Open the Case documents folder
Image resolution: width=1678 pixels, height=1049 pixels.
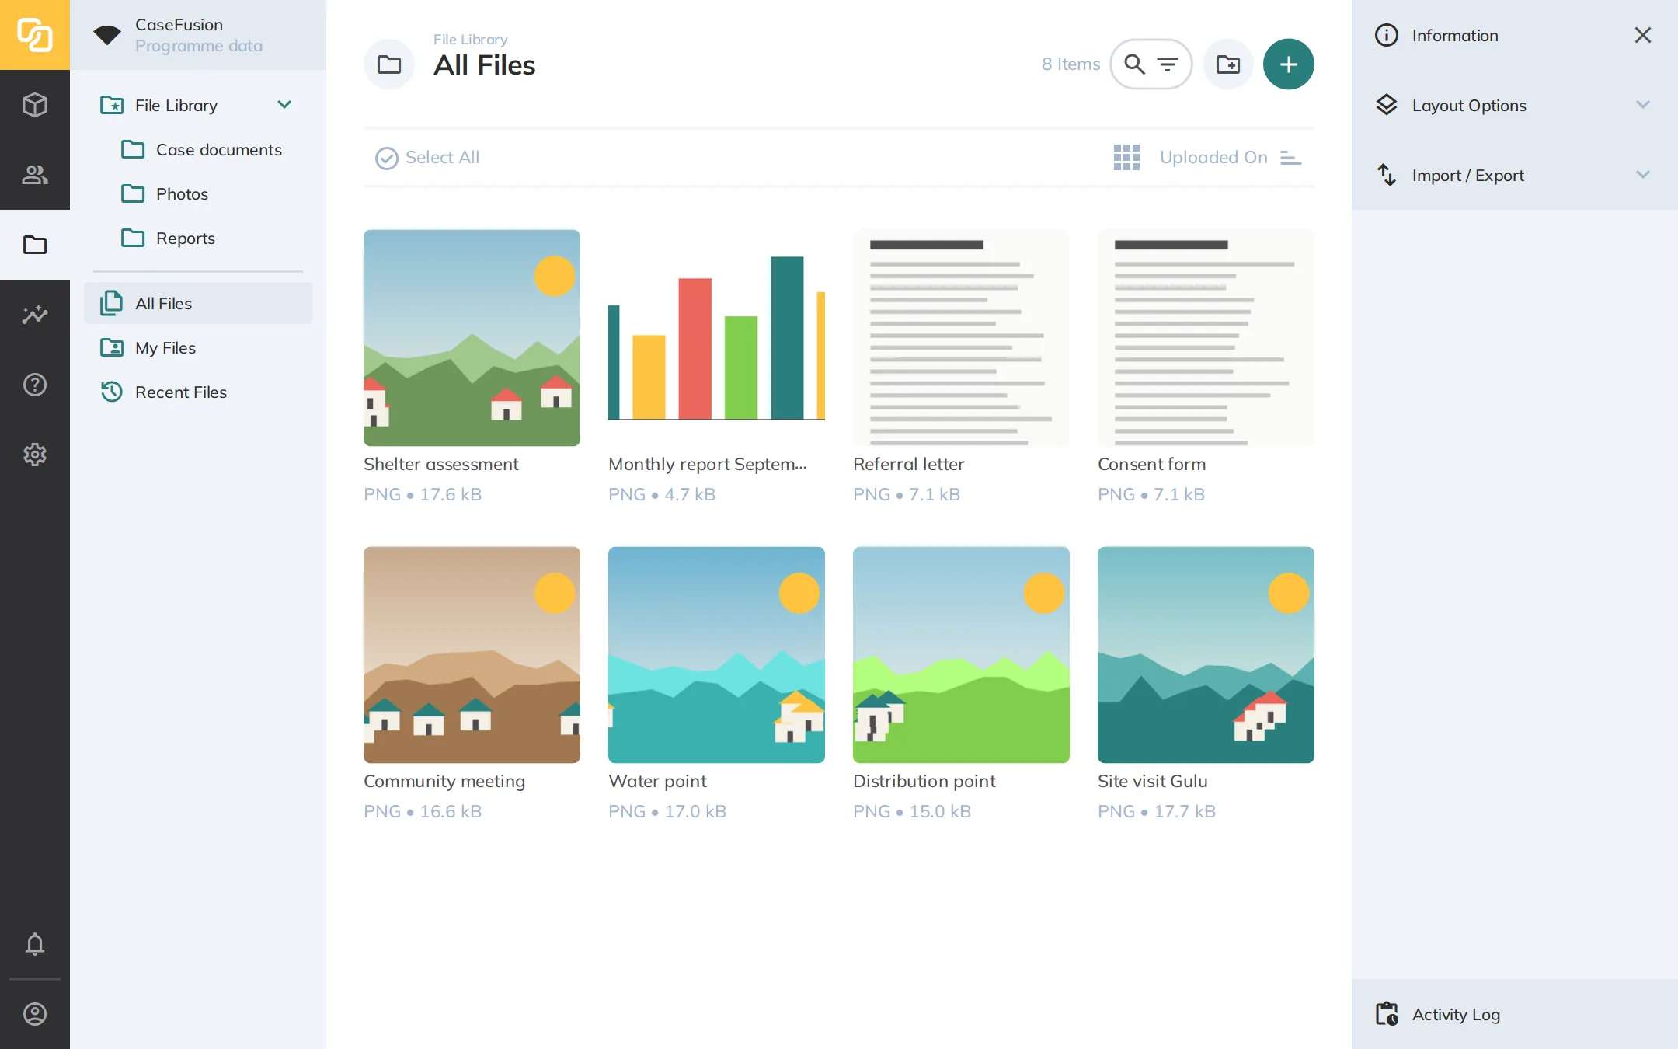pos(202,149)
